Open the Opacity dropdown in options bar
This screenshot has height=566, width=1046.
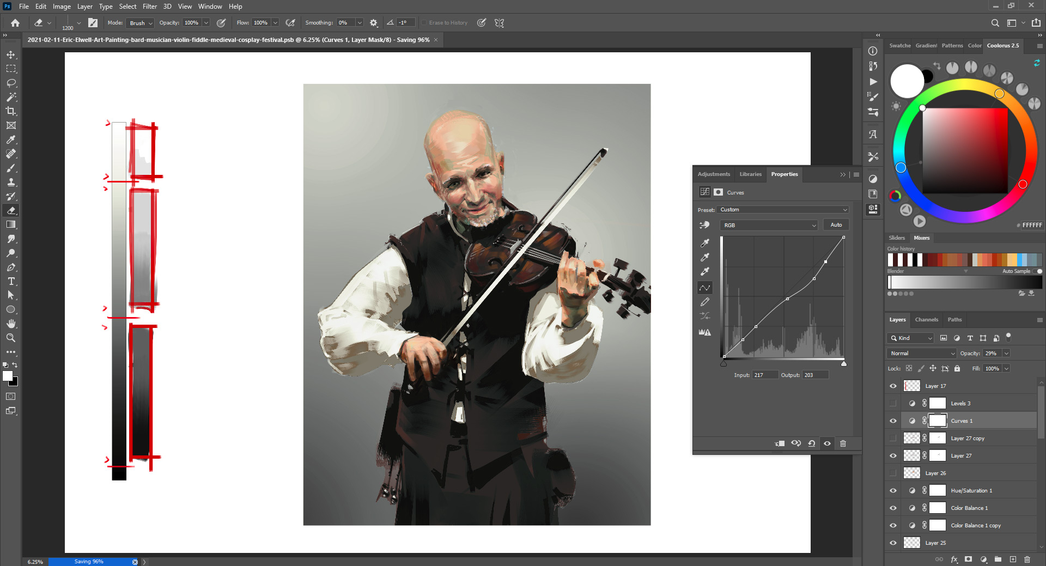click(206, 23)
